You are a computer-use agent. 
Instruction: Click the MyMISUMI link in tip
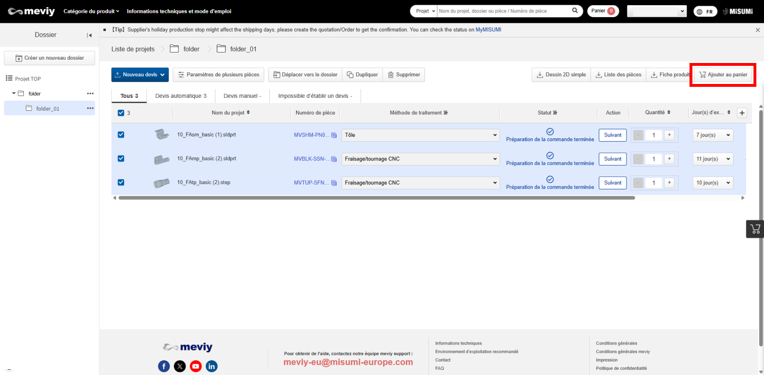[488, 30]
